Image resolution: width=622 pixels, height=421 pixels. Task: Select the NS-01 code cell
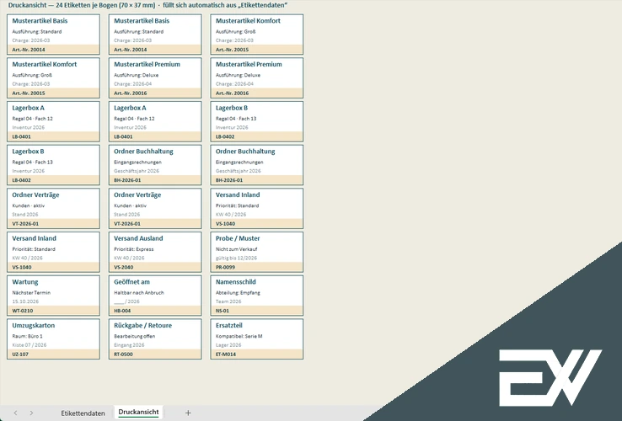[257, 311]
